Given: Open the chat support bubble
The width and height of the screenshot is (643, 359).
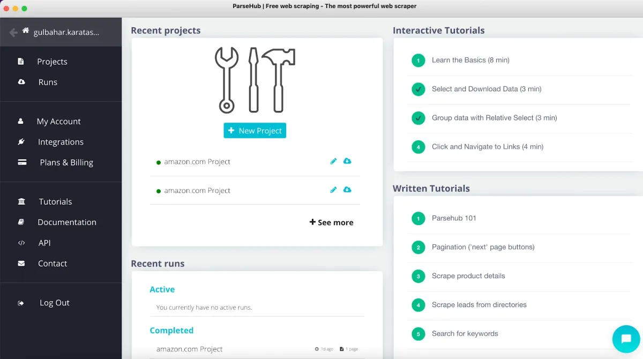Looking at the screenshot, I should [626, 339].
